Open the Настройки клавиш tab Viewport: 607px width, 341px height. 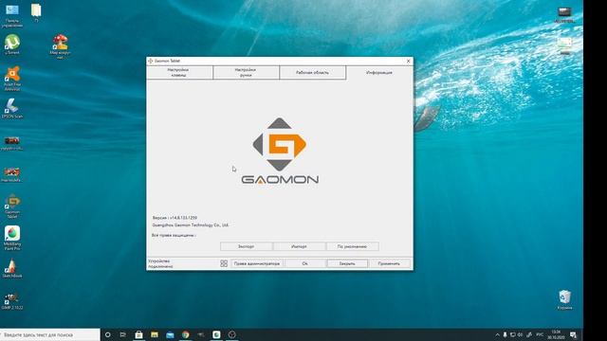tap(179, 72)
